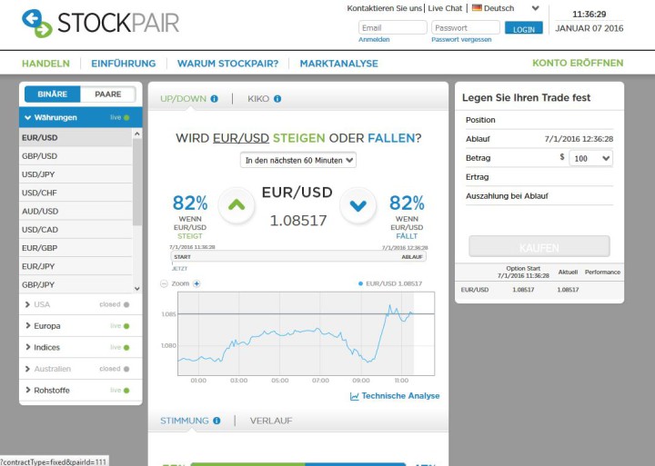Screen dimensions: 655x466
Task: Select EUR/USD in currency list
Action: pyautogui.click(x=76, y=138)
